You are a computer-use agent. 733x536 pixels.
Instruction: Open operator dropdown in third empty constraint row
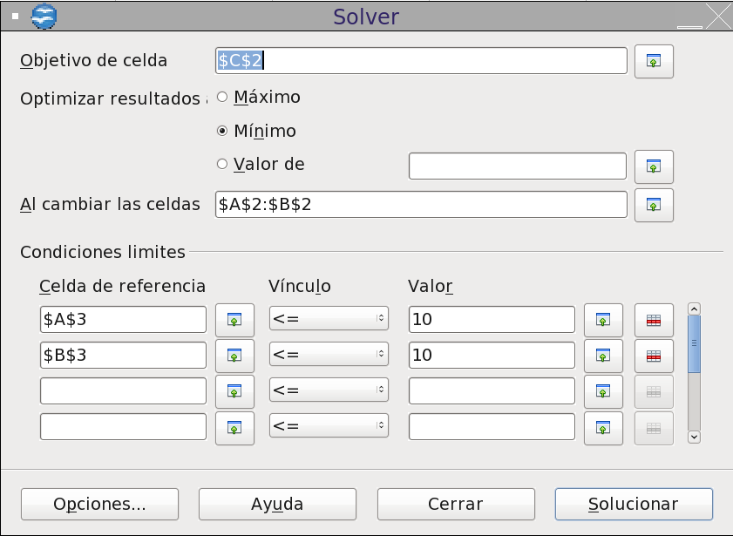(x=329, y=391)
